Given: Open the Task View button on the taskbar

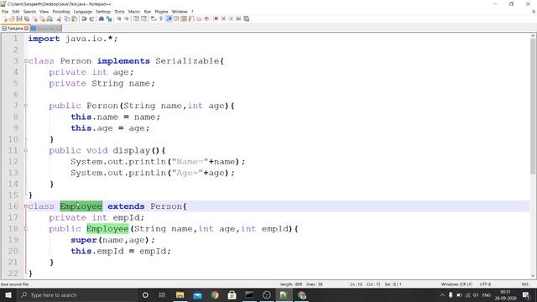Looking at the screenshot, I should tap(162, 295).
